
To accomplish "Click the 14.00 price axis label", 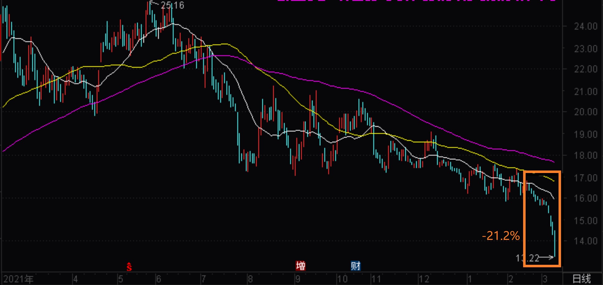I will (x=586, y=241).
